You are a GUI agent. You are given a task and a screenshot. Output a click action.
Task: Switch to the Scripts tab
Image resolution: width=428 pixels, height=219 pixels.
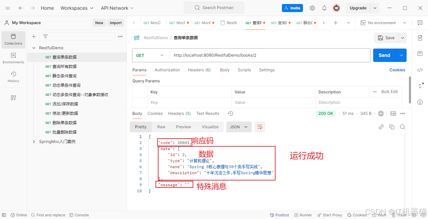point(244,70)
